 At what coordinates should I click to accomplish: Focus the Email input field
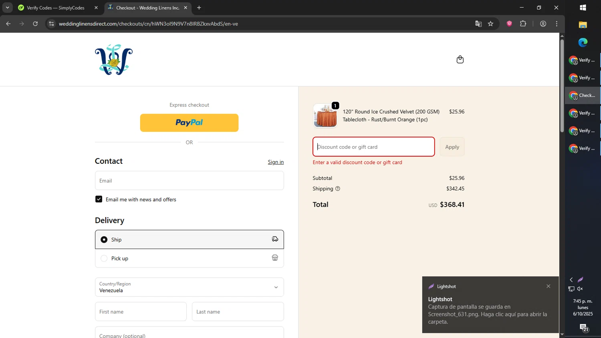tap(190, 181)
